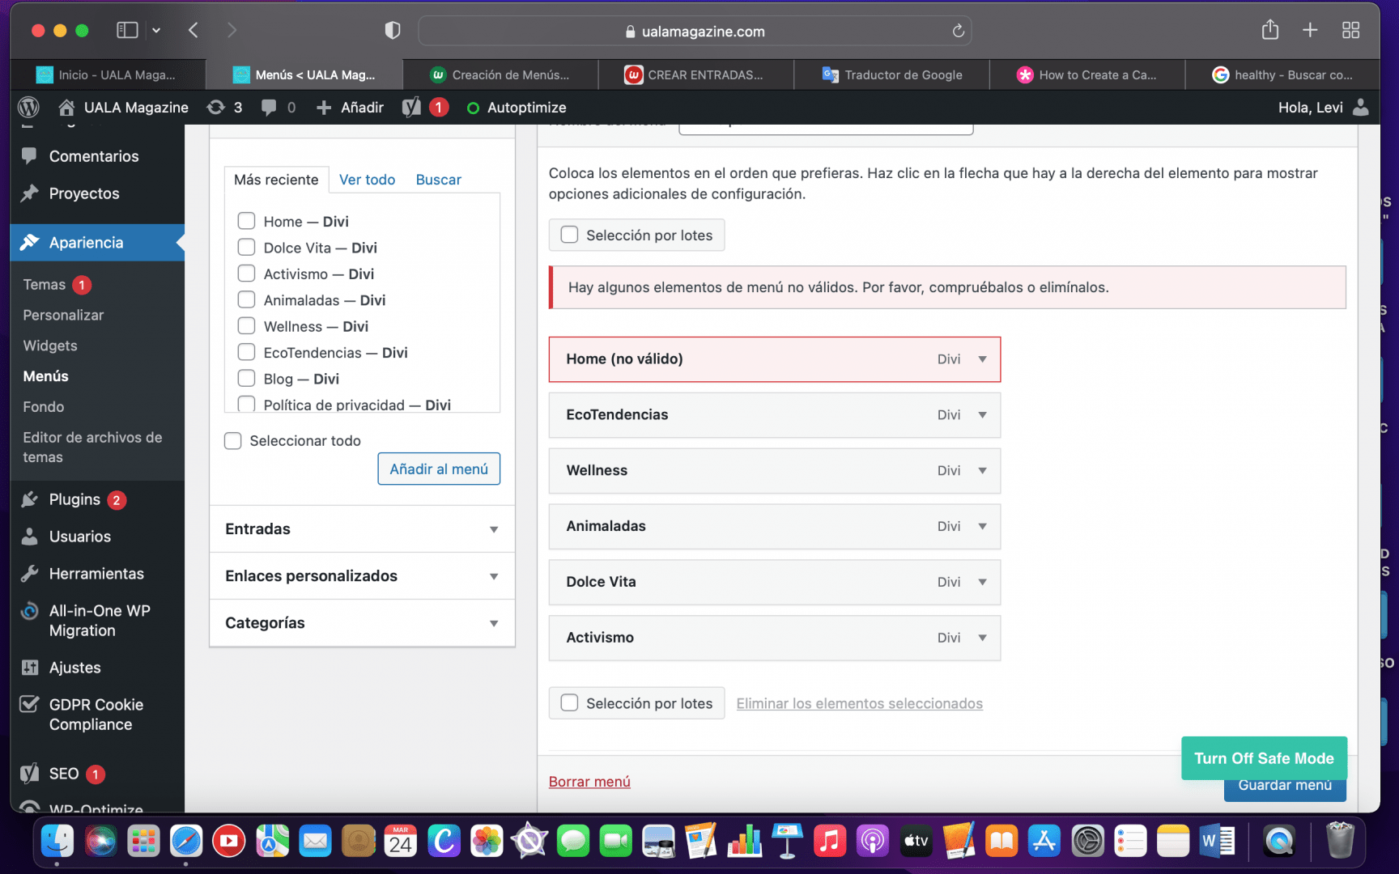Click the privacy shield icon in Safari
Image resolution: width=1399 pixels, height=874 pixels.
393,31
